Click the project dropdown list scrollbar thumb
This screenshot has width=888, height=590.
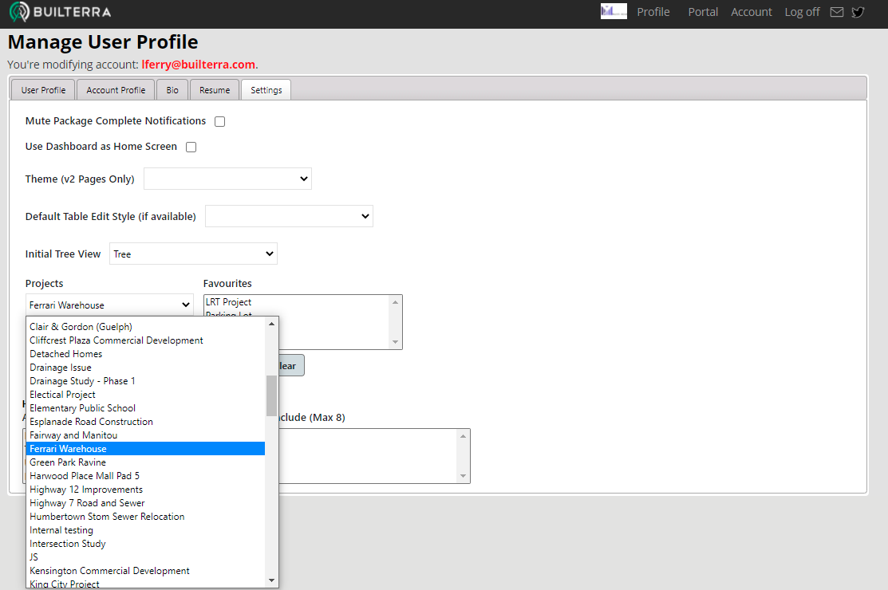[271, 395]
